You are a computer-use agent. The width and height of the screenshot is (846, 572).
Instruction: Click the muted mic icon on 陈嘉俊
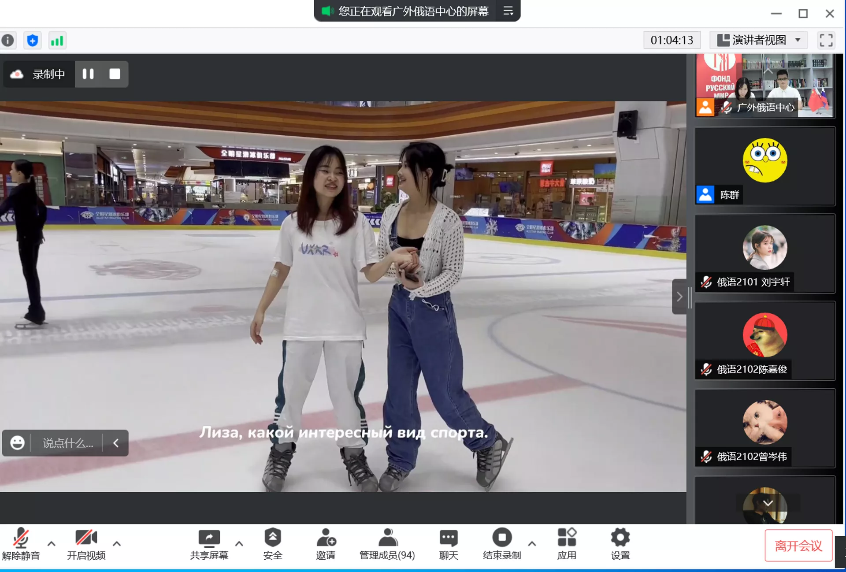[x=706, y=369]
